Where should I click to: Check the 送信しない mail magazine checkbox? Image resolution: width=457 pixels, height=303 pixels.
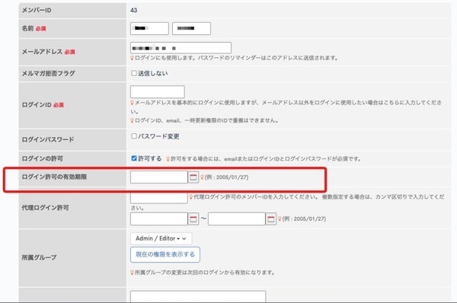[x=134, y=73]
